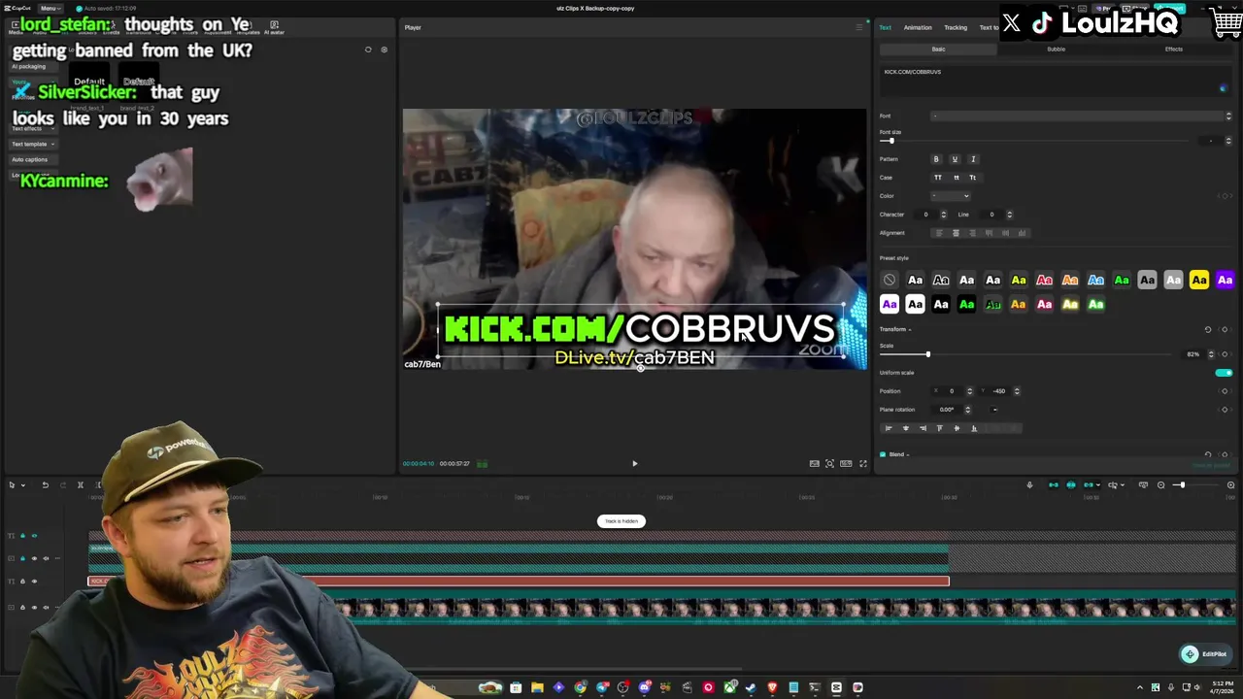Image resolution: width=1243 pixels, height=699 pixels.
Task: Reset the Transform settings
Action: (1208, 329)
